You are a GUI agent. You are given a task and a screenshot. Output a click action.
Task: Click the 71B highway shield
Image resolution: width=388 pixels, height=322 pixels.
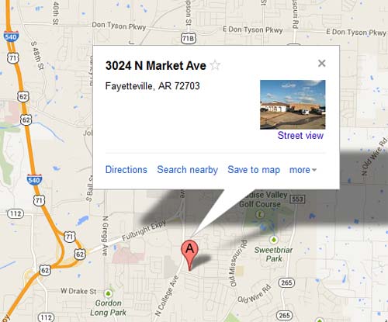[189, 39]
